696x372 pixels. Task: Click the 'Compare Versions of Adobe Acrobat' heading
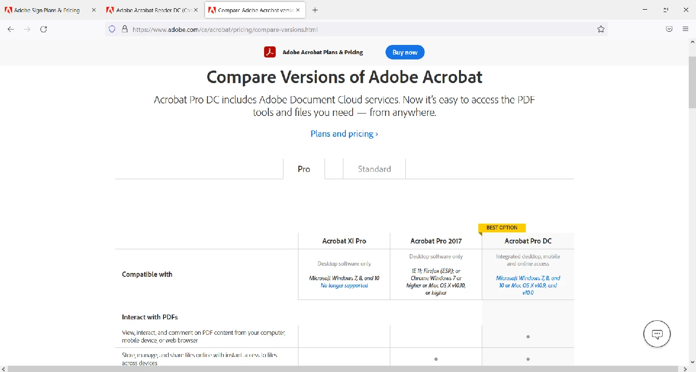click(x=344, y=77)
